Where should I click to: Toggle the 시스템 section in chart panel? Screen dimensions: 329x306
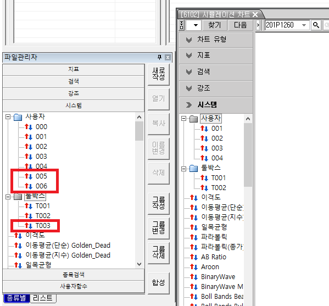click(216, 105)
